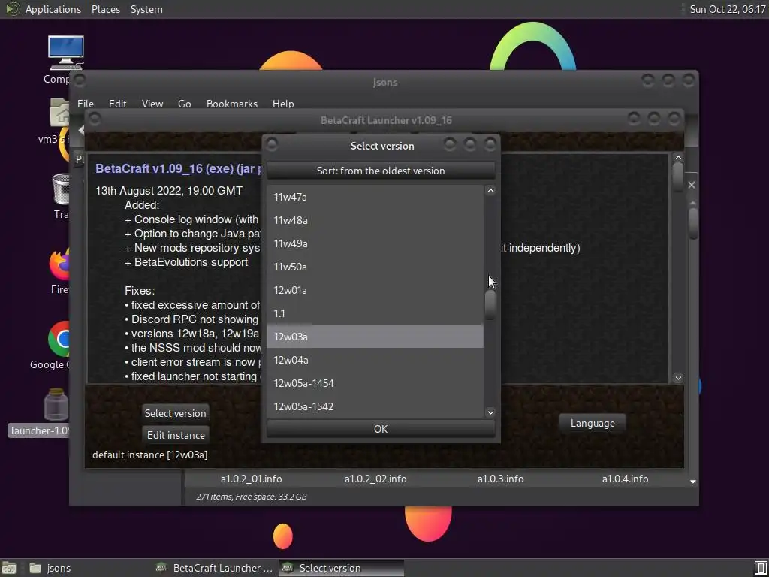Click version list scrollbar down arrow
The image size is (769, 577).
490,412
